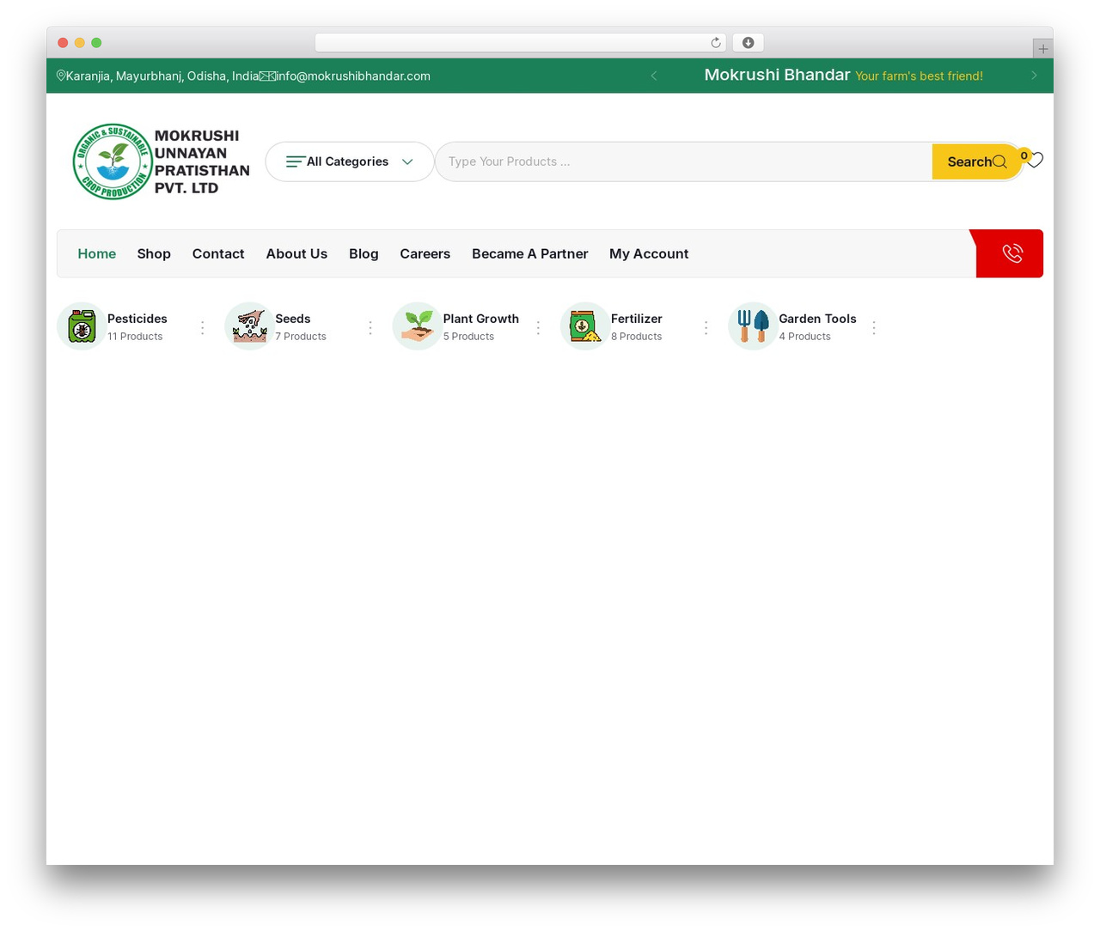Click the Garden Tools category icon

click(x=753, y=326)
